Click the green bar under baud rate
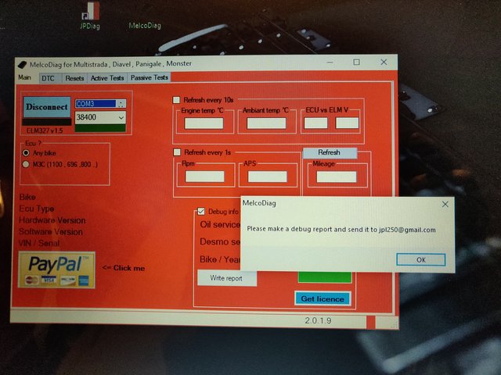 [x=100, y=128]
